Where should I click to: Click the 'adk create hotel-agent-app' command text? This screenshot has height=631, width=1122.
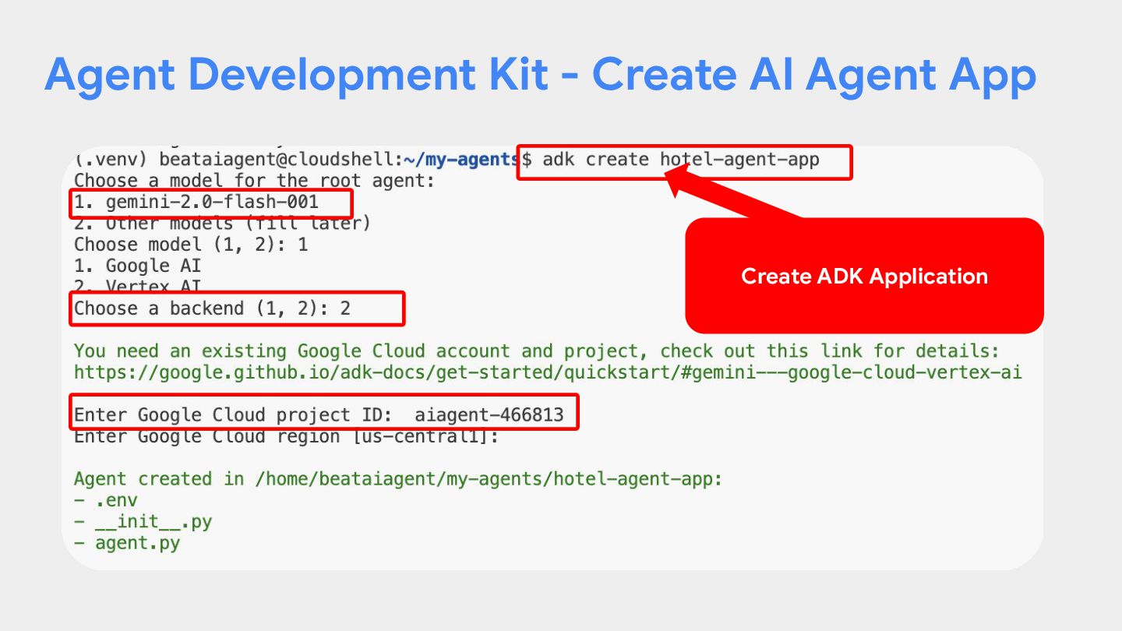681,160
